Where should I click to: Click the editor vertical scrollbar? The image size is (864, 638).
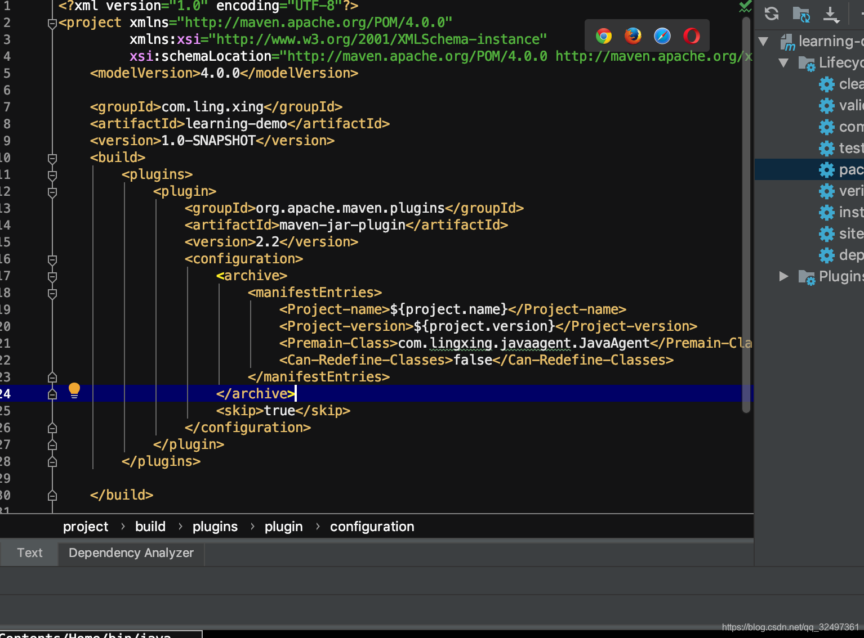[x=746, y=214]
